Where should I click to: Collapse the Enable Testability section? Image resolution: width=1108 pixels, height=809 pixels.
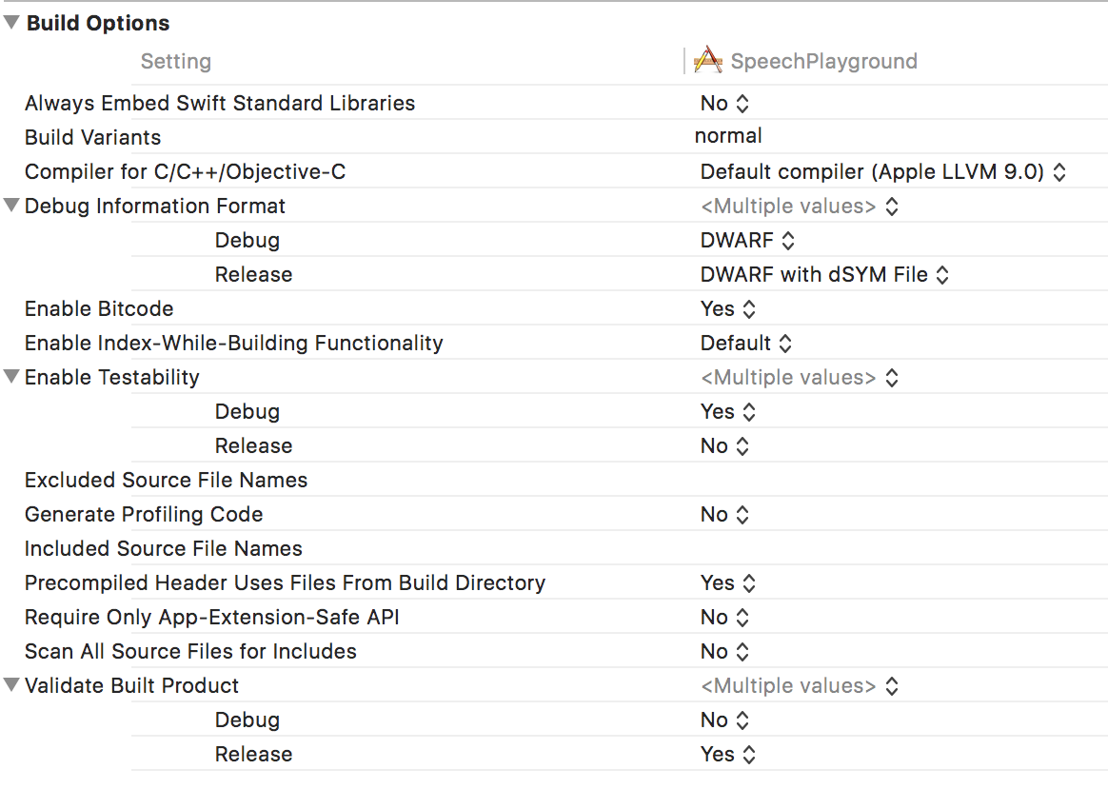point(10,377)
